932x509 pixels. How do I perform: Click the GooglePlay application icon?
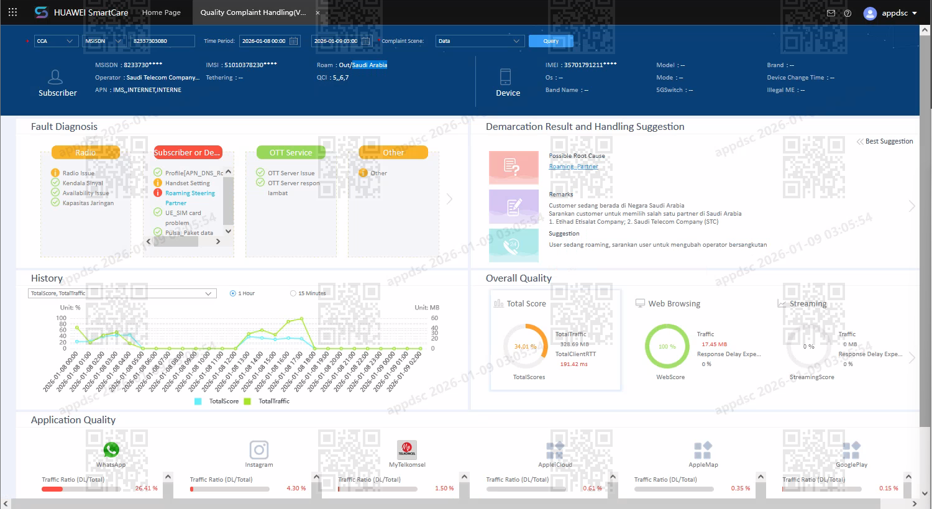click(x=851, y=450)
